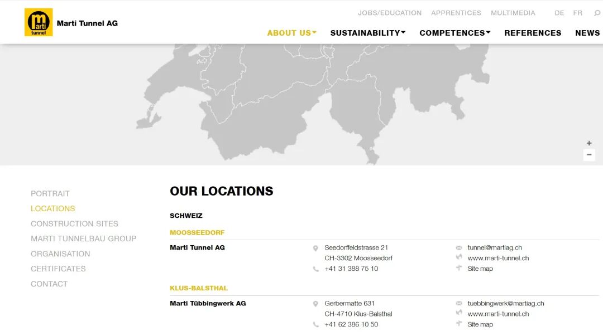This screenshot has height=336, width=603.
Task: Switch language to FR
Action: 578,13
